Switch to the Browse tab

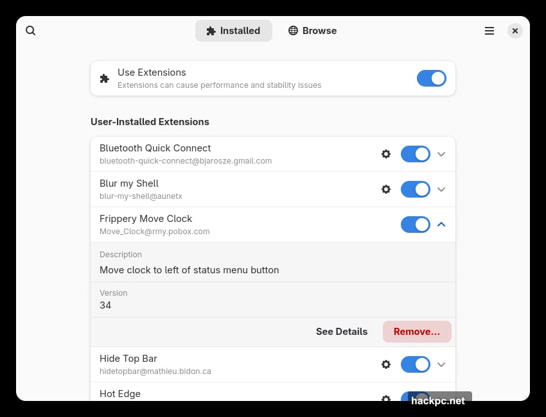pos(312,31)
